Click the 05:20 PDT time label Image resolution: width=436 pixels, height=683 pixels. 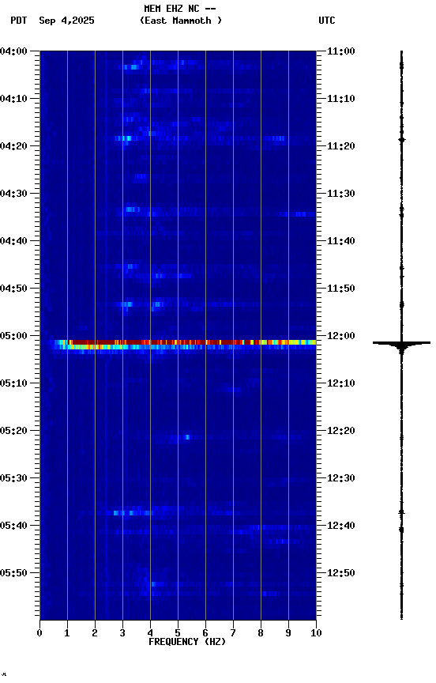[x=13, y=431]
